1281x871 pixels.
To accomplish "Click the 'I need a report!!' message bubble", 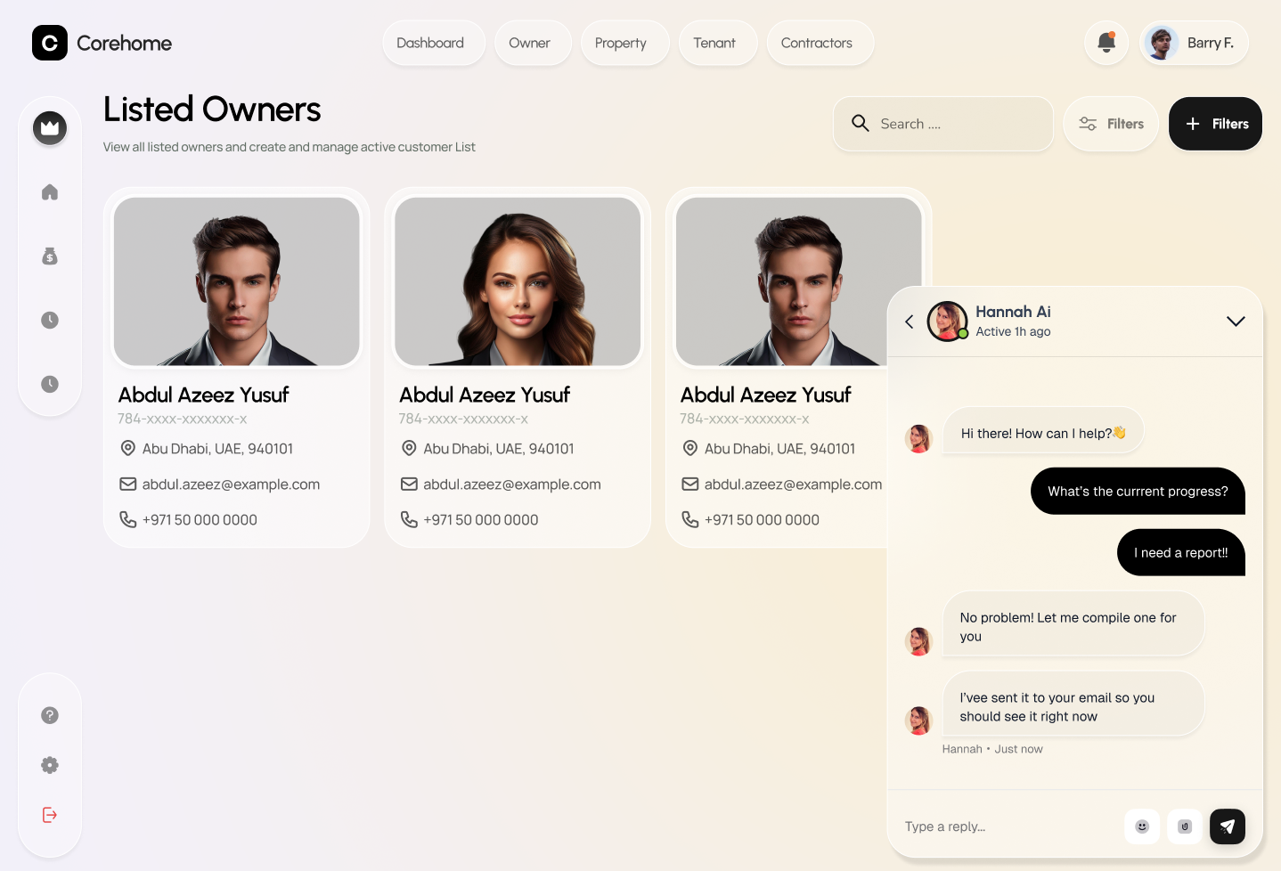I will [x=1180, y=552].
